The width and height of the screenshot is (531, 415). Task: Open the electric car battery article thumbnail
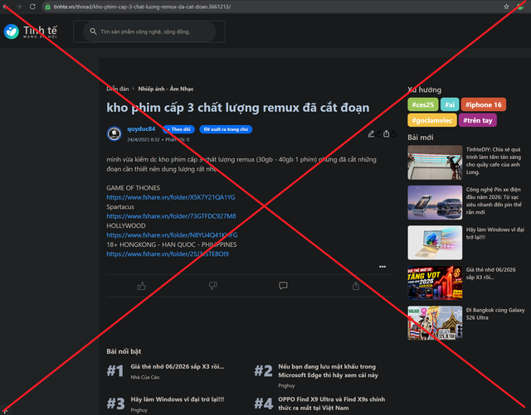tap(435, 203)
